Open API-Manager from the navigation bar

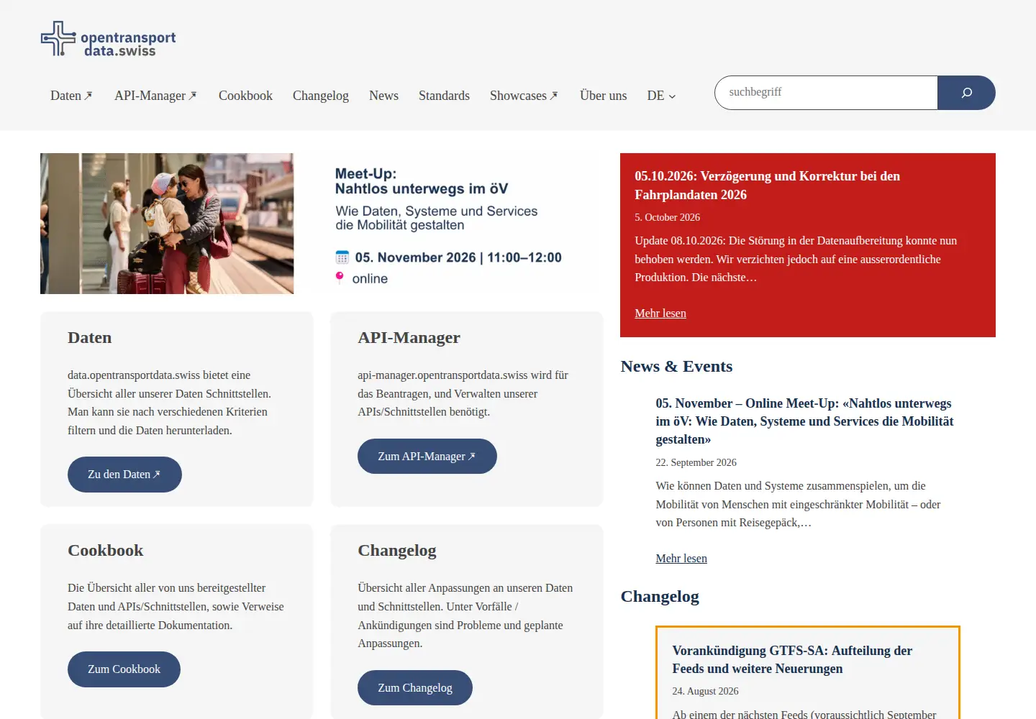(x=155, y=96)
